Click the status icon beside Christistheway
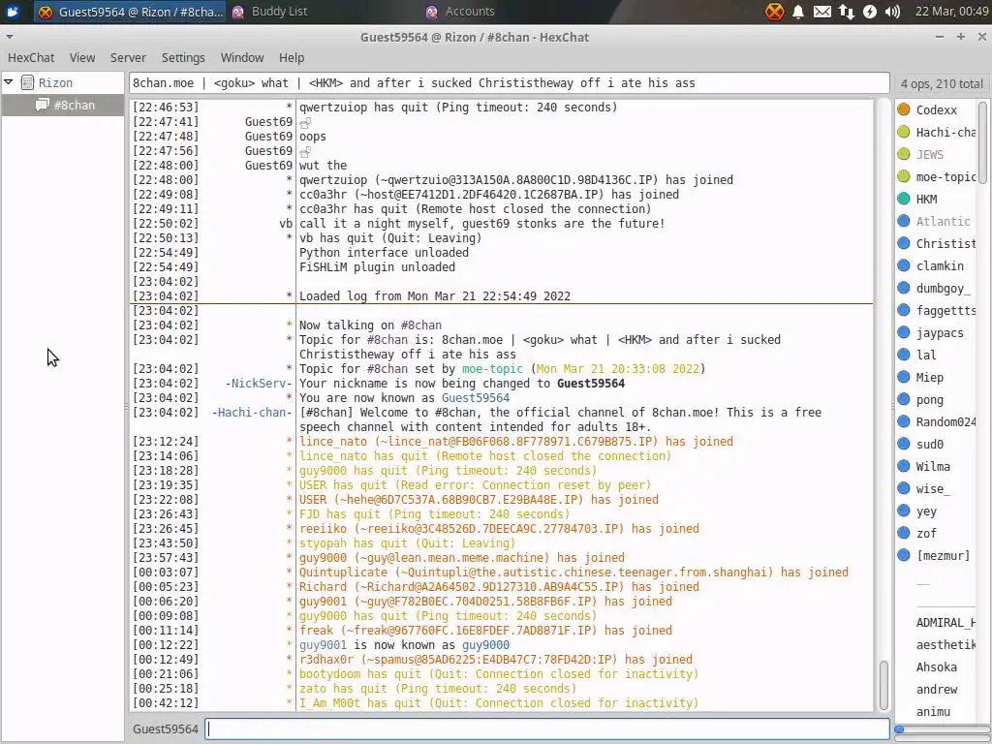Screen dimensions: 992x744 tap(904, 243)
